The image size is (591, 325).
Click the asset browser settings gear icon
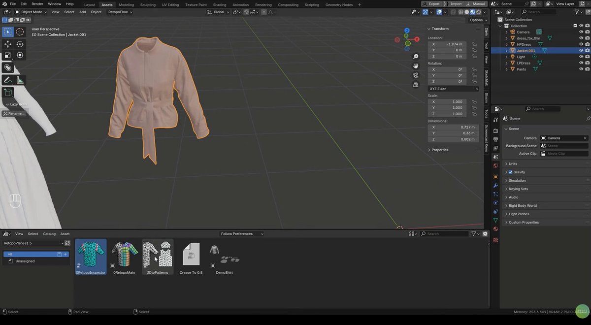coord(485,234)
